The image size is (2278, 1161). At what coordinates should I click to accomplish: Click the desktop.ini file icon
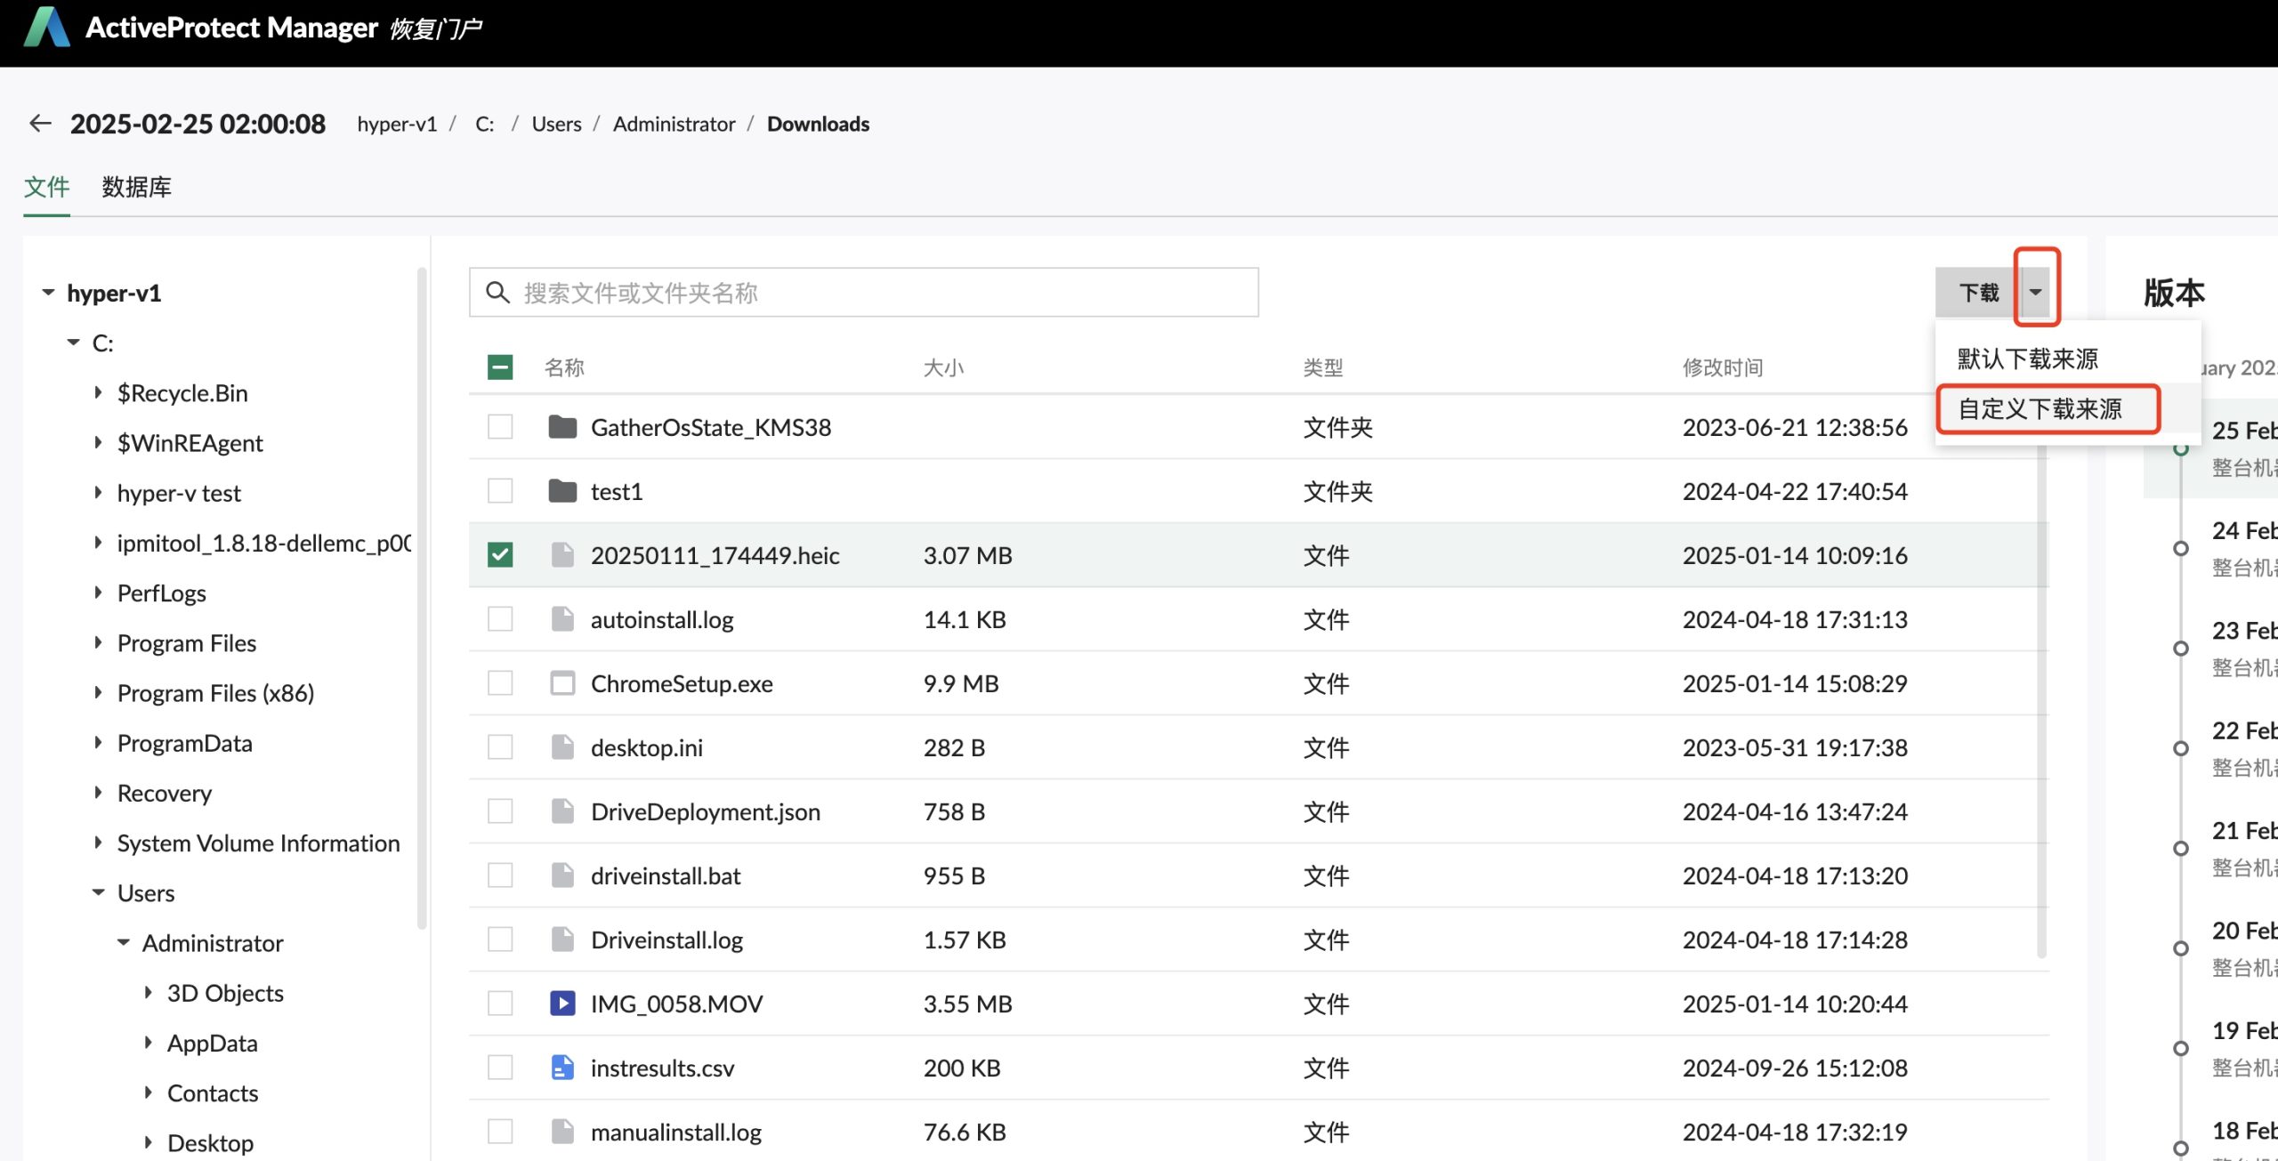coord(562,747)
